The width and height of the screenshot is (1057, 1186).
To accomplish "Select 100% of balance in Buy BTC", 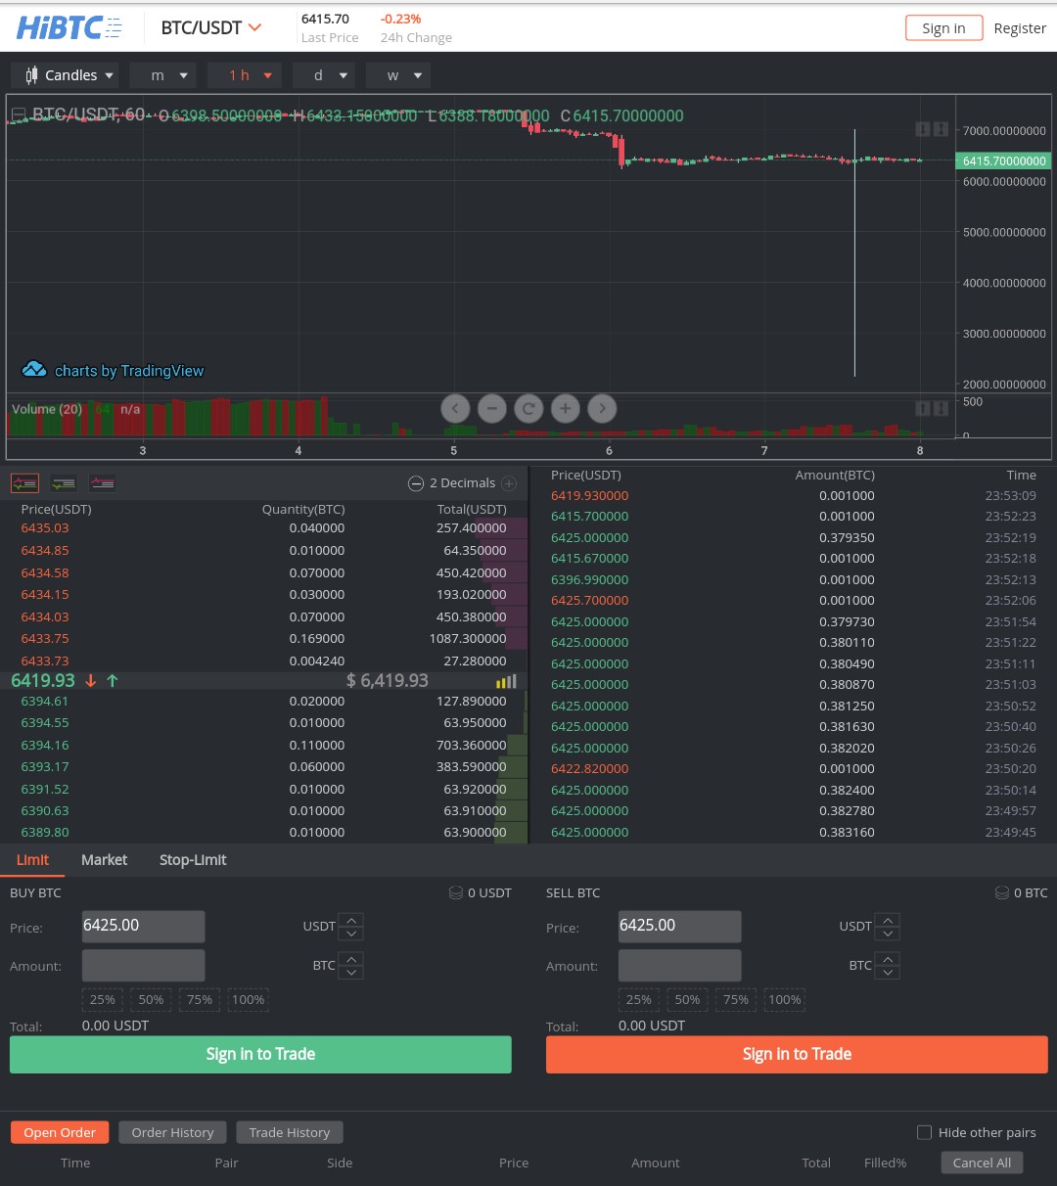I will (x=249, y=999).
